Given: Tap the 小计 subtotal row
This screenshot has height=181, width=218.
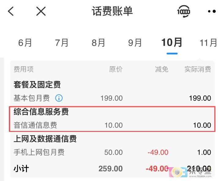Looking at the screenshot, I should tap(21, 169).
